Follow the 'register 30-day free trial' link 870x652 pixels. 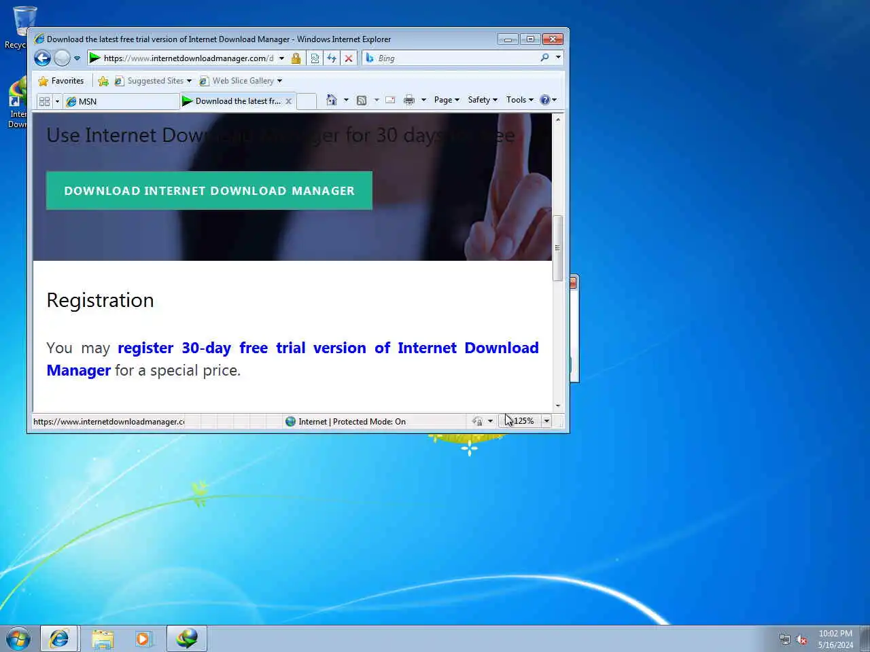[292, 359]
